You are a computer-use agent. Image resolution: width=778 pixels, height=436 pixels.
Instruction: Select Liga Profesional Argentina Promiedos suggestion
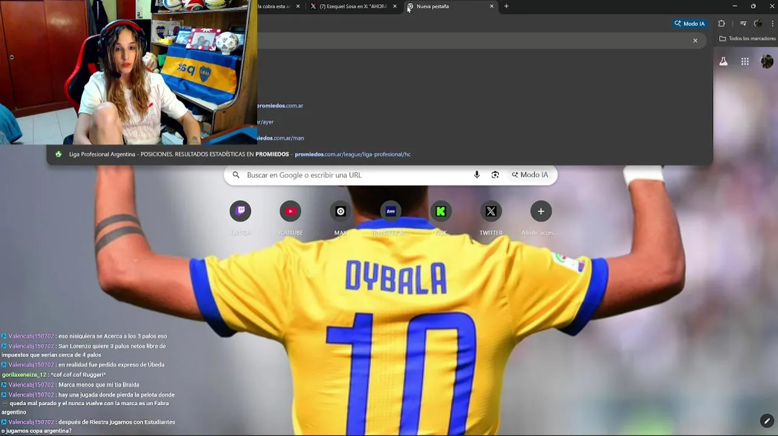click(380, 154)
